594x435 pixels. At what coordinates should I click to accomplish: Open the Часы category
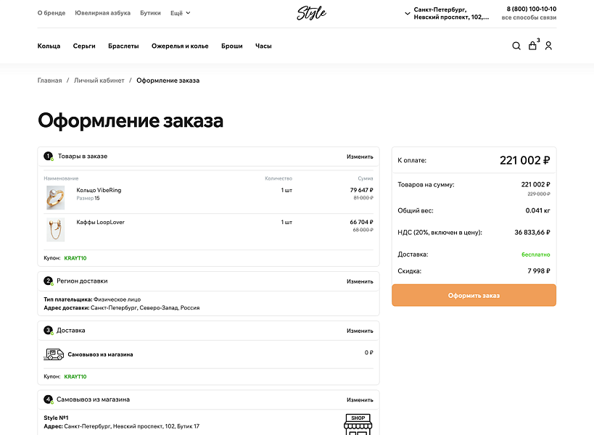[x=263, y=46]
